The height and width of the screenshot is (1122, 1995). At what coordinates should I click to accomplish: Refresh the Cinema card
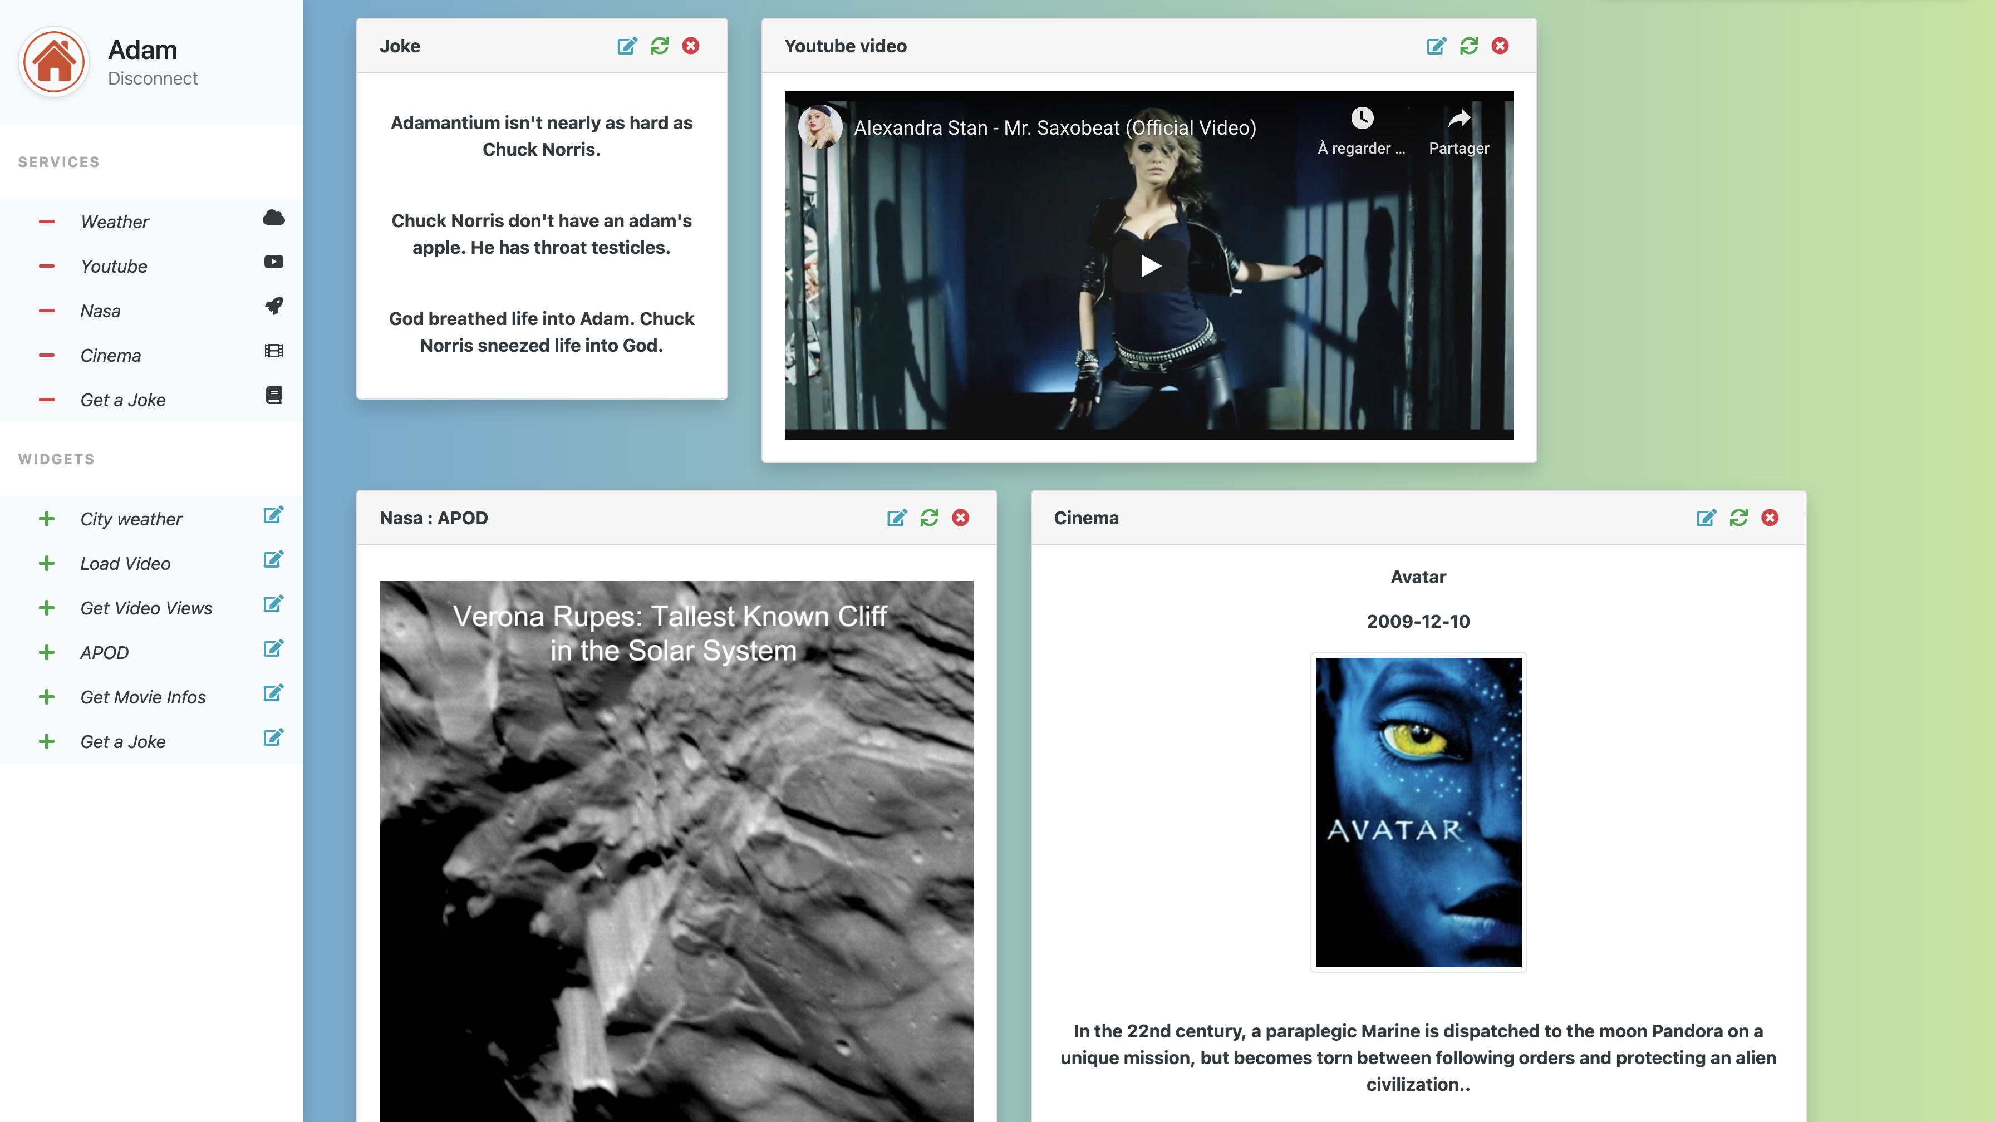1738,518
